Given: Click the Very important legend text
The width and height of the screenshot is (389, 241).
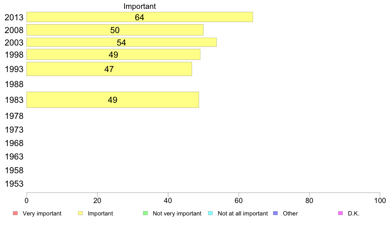Looking at the screenshot, I should pos(42,213).
